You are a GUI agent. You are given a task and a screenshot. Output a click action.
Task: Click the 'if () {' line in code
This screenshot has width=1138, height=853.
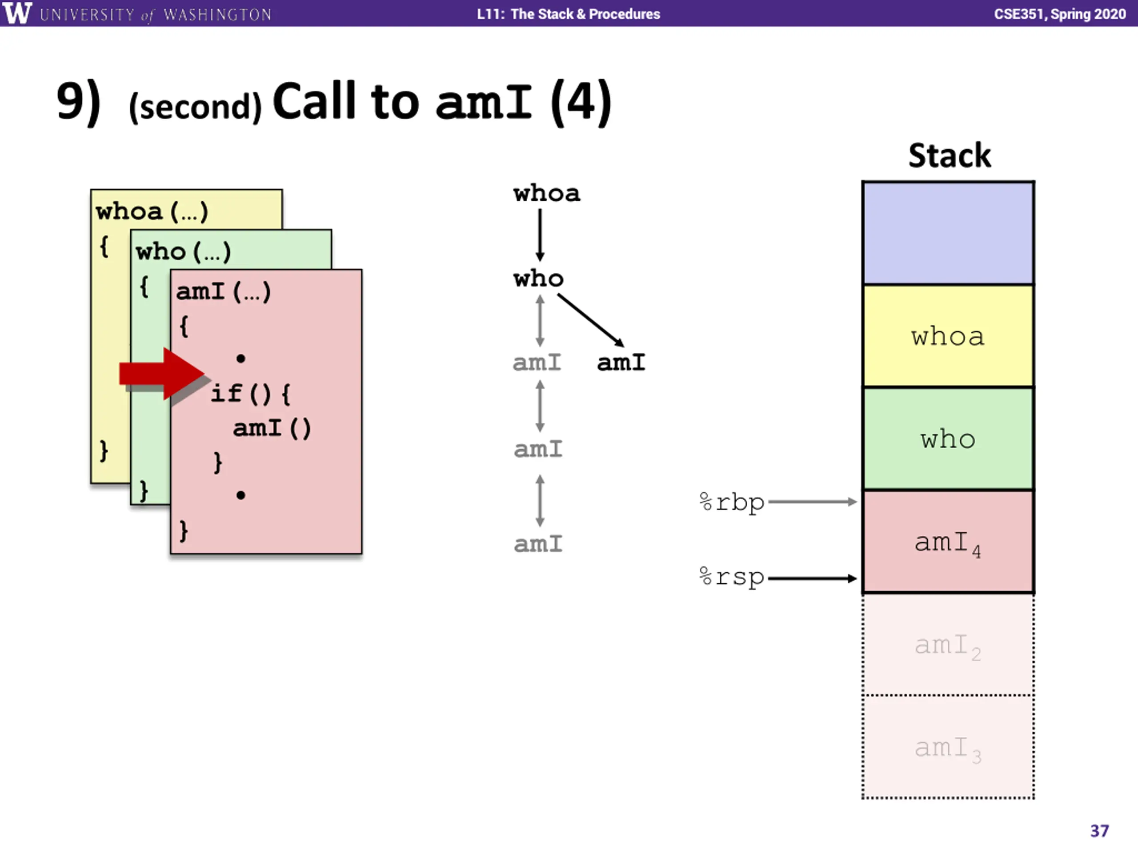(x=251, y=394)
